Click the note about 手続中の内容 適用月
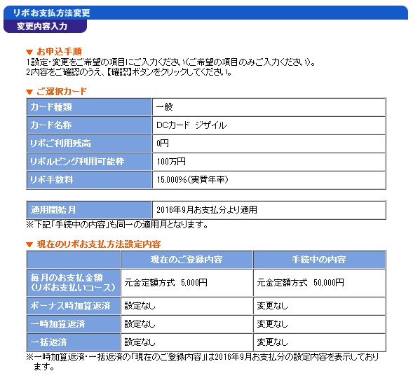This screenshot has height=378, width=413. point(117,225)
